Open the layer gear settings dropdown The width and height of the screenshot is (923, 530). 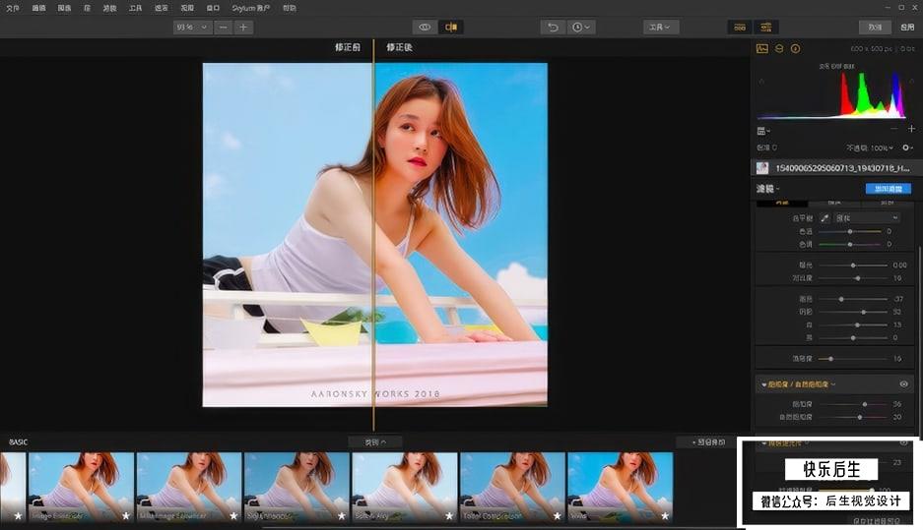coord(907,148)
